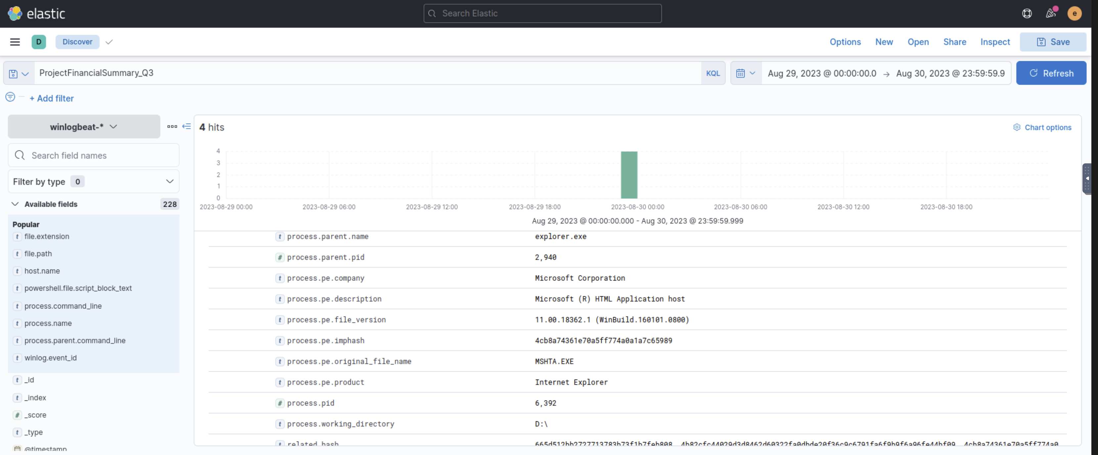
Task: Click the green D space avatar
Action: tap(39, 42)
